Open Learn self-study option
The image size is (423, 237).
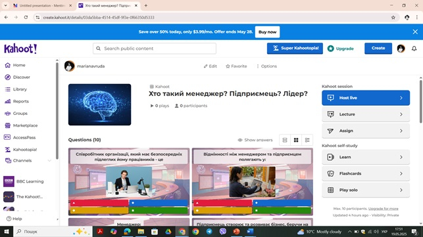coord(366,157)
